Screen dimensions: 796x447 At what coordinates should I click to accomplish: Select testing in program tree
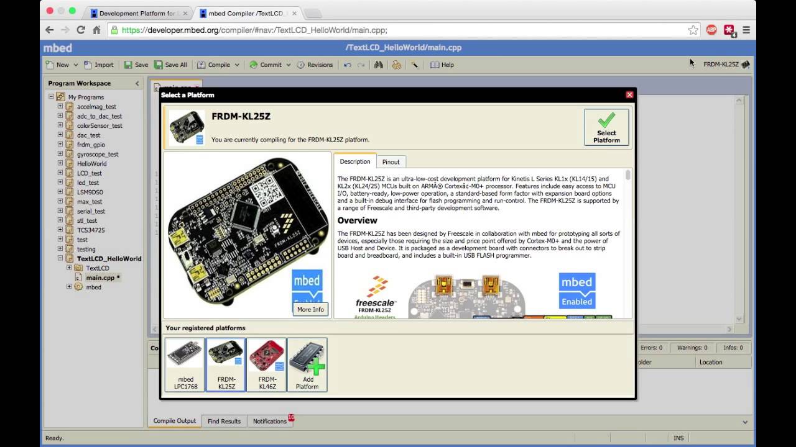click(x=86, y=249)
